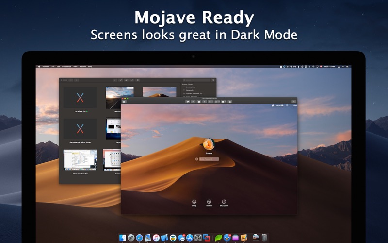Viewport: 388px width, 243px height.
Task: Click the Enter Password field under Luana
Action: tap(209, 159)
